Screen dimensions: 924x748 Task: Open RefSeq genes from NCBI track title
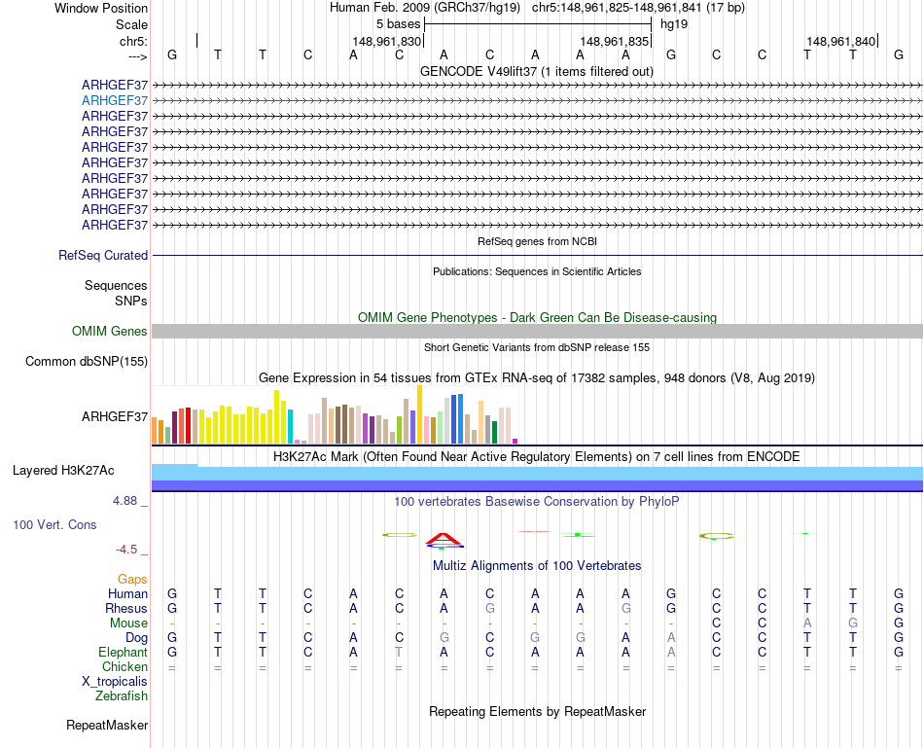[537, 241]
